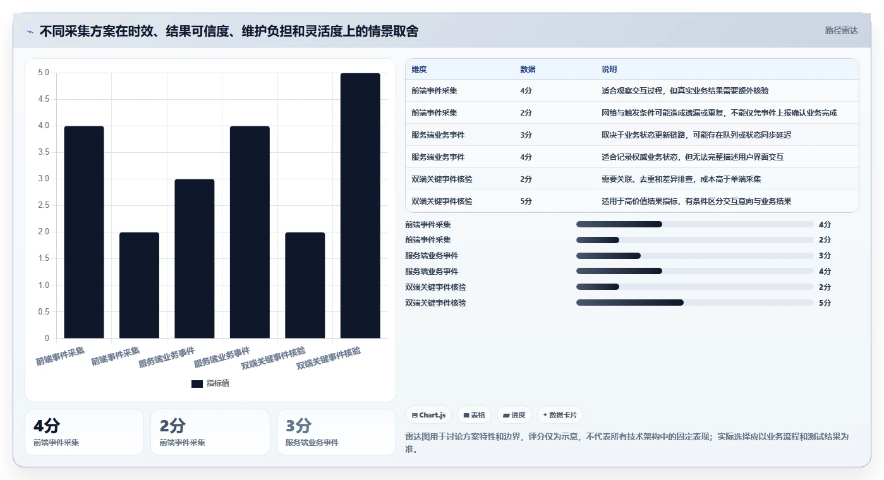Click the 服务端业务事件 progress bar showing 4分
The width and height of the screenshot is (884, 480).
point(695,272)
